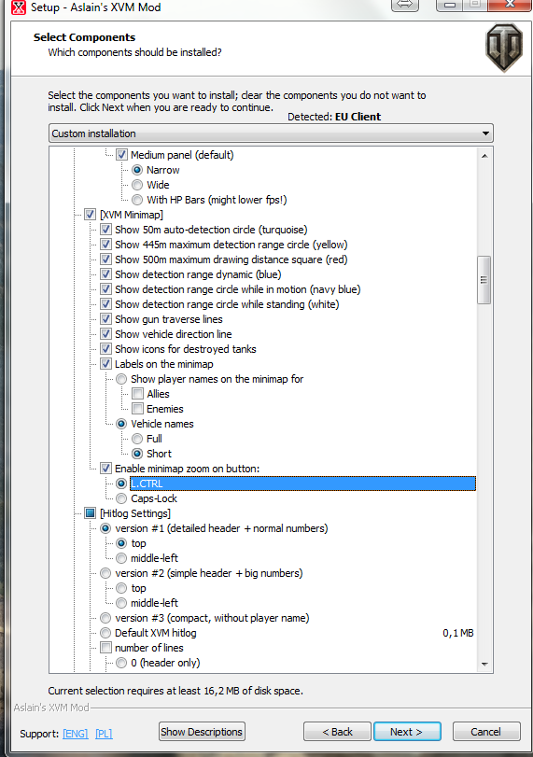
Task: Open the [ENG] support link
Action: click(76, 734)
